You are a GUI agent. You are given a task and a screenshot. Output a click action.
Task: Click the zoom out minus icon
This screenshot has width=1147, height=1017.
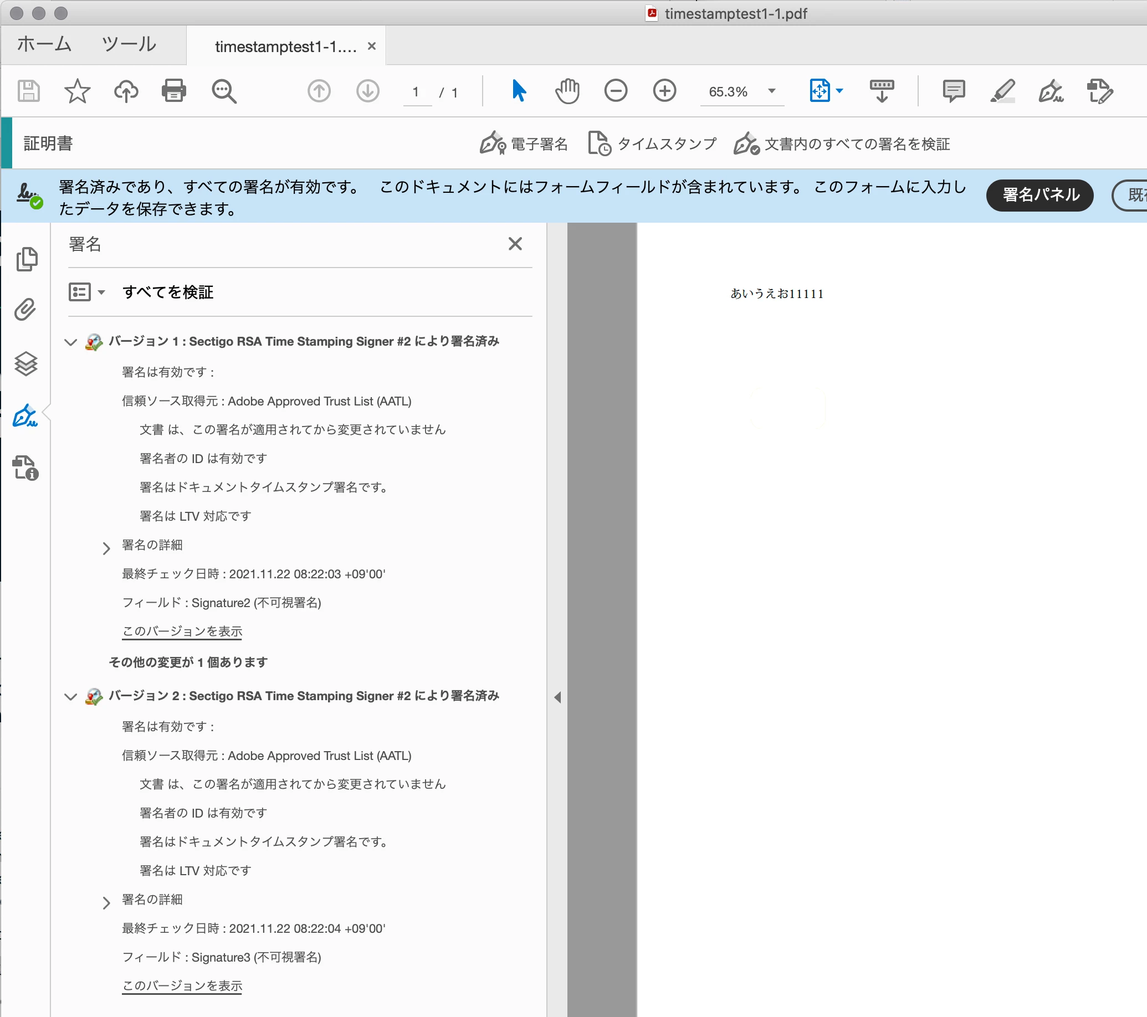point(616,91)
